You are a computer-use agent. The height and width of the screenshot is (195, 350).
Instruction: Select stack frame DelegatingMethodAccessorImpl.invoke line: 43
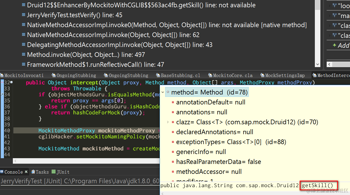pyautogui.click(x=120, y=45)
